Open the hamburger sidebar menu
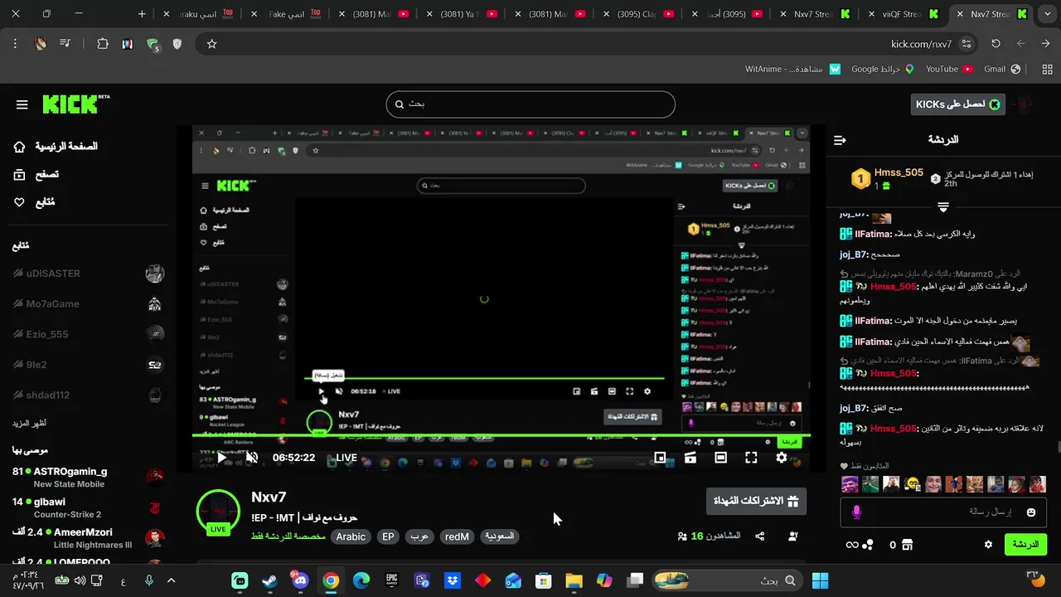 (22, 104)
